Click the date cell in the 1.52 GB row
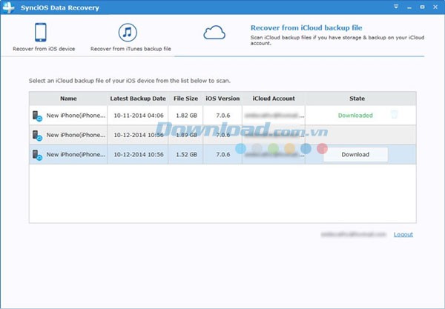 pos(139,154)
